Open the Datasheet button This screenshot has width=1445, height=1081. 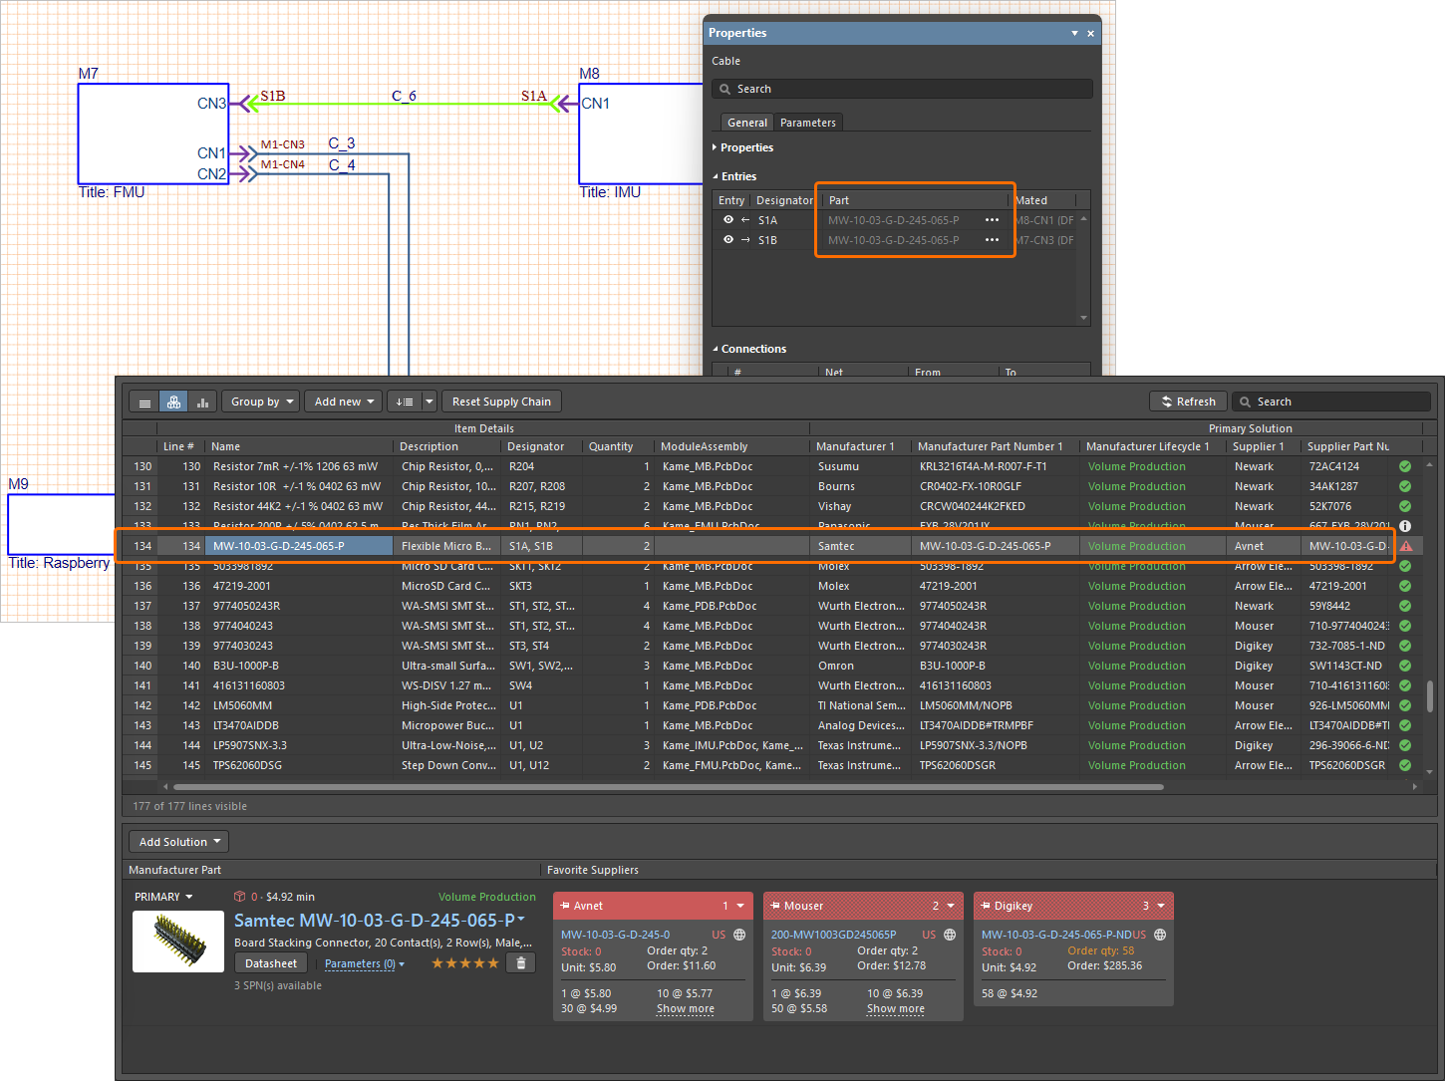[271, 963]
